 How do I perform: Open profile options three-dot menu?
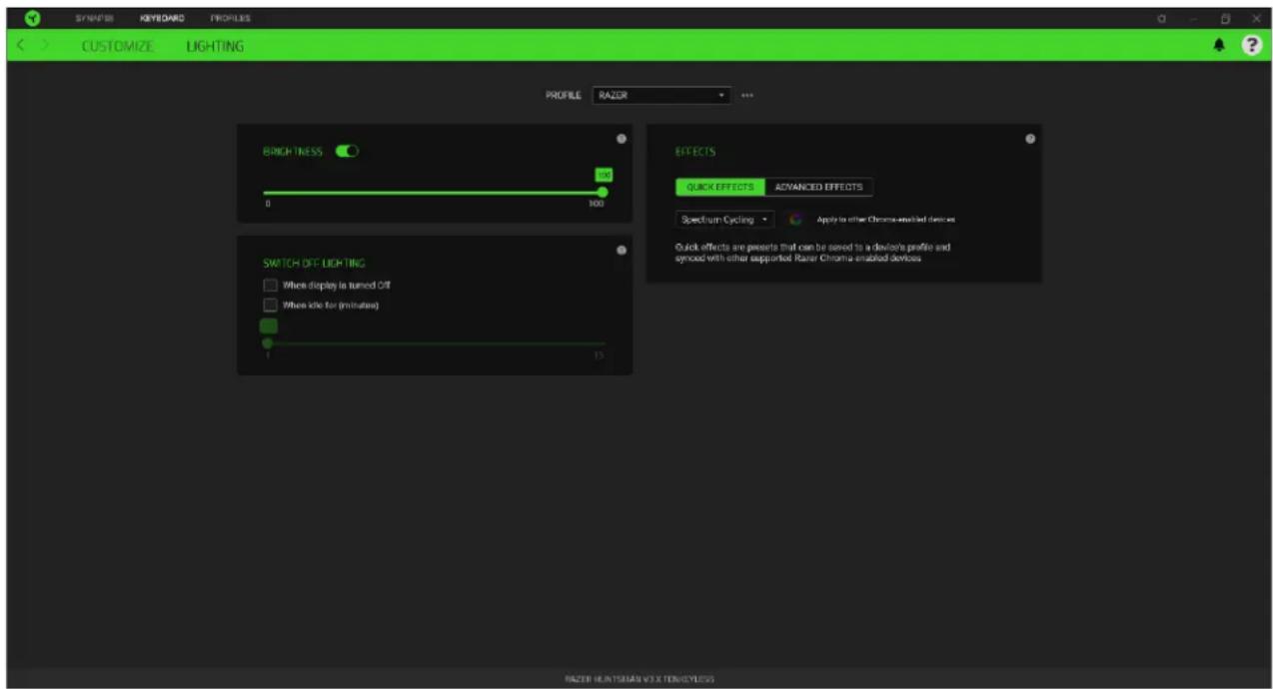point(747,95)
